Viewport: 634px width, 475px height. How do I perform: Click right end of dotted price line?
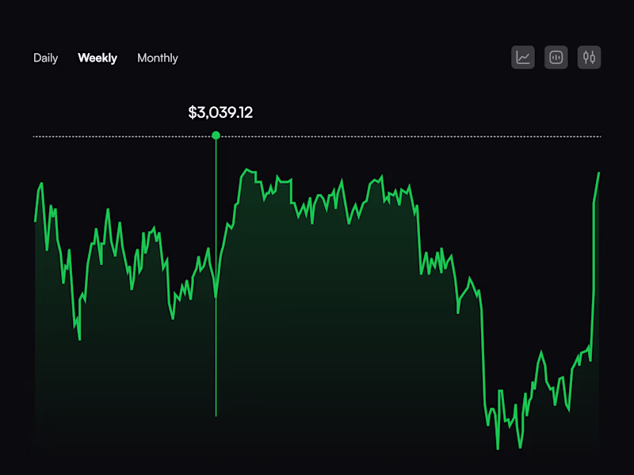point(600,136)
